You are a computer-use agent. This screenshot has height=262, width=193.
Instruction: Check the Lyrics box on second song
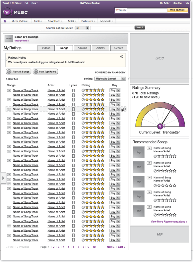click(x=73, y=95)
